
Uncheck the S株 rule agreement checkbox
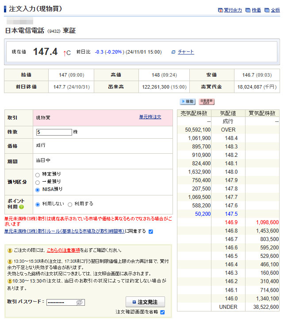[x=151, y=231]
